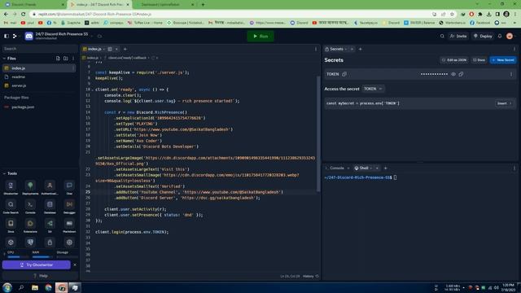Collapse the Tools section
Image resolution: width=521 pixels, height=293 pixels.
coord(4,173)
